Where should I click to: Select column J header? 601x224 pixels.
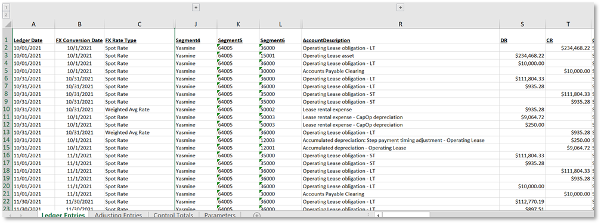click(x=196, y=24)
